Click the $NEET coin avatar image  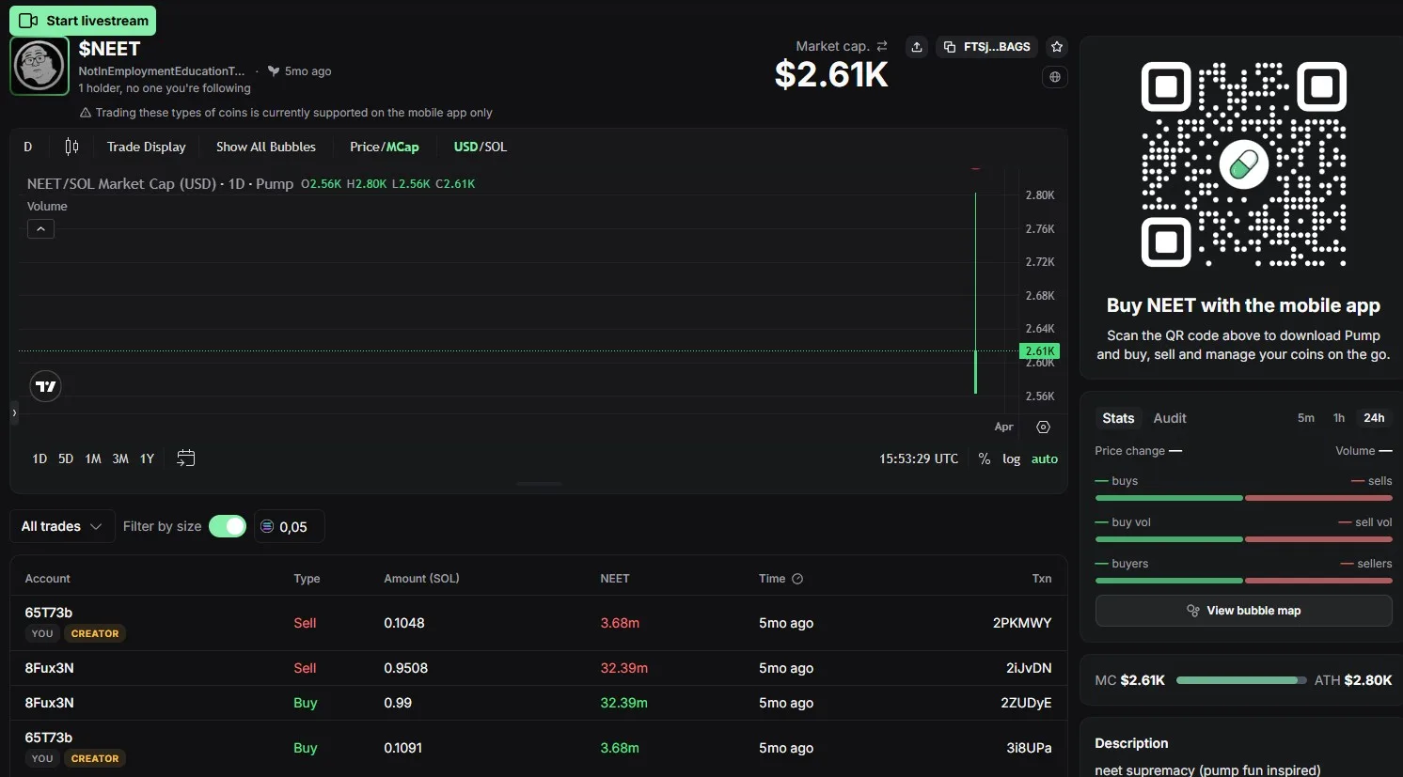(x=39, y=66)
